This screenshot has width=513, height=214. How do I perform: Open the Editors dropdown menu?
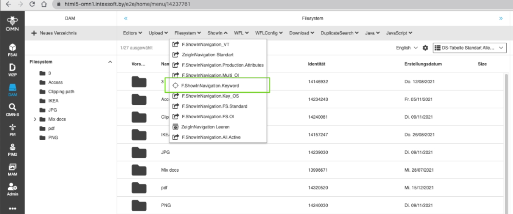133,33
